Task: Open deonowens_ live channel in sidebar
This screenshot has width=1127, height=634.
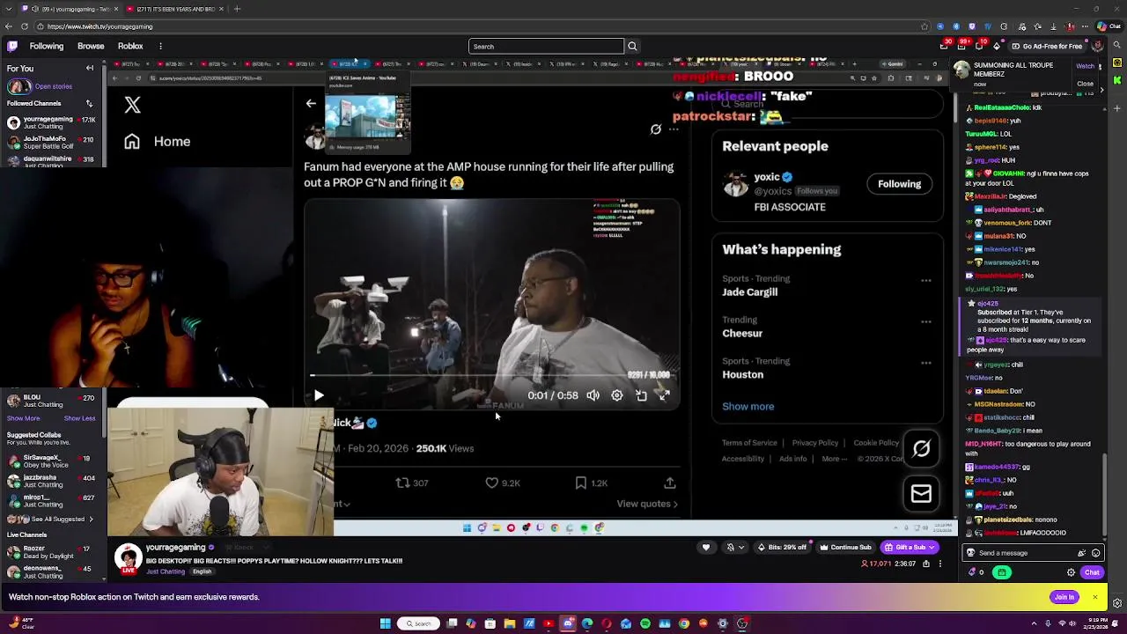Action: click(53, 571)
